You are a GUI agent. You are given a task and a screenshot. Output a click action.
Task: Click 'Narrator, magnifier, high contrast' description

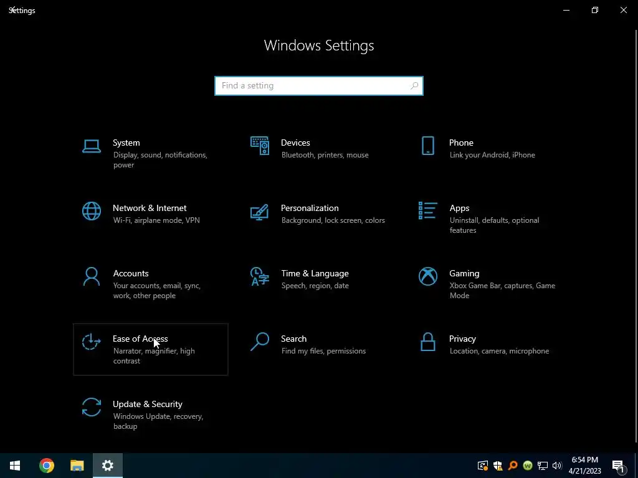pos(154,356)
